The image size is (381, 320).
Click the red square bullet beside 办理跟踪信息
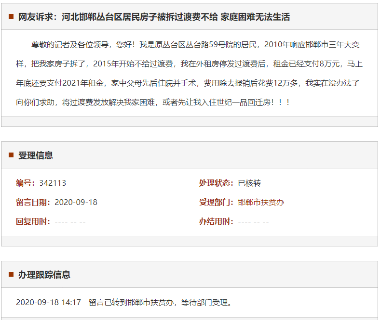[x=11, y=274]
